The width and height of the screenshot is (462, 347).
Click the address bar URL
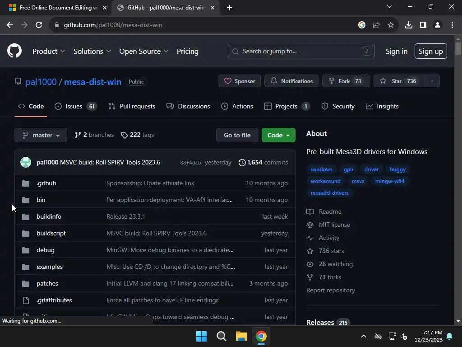tap(113, 25)
